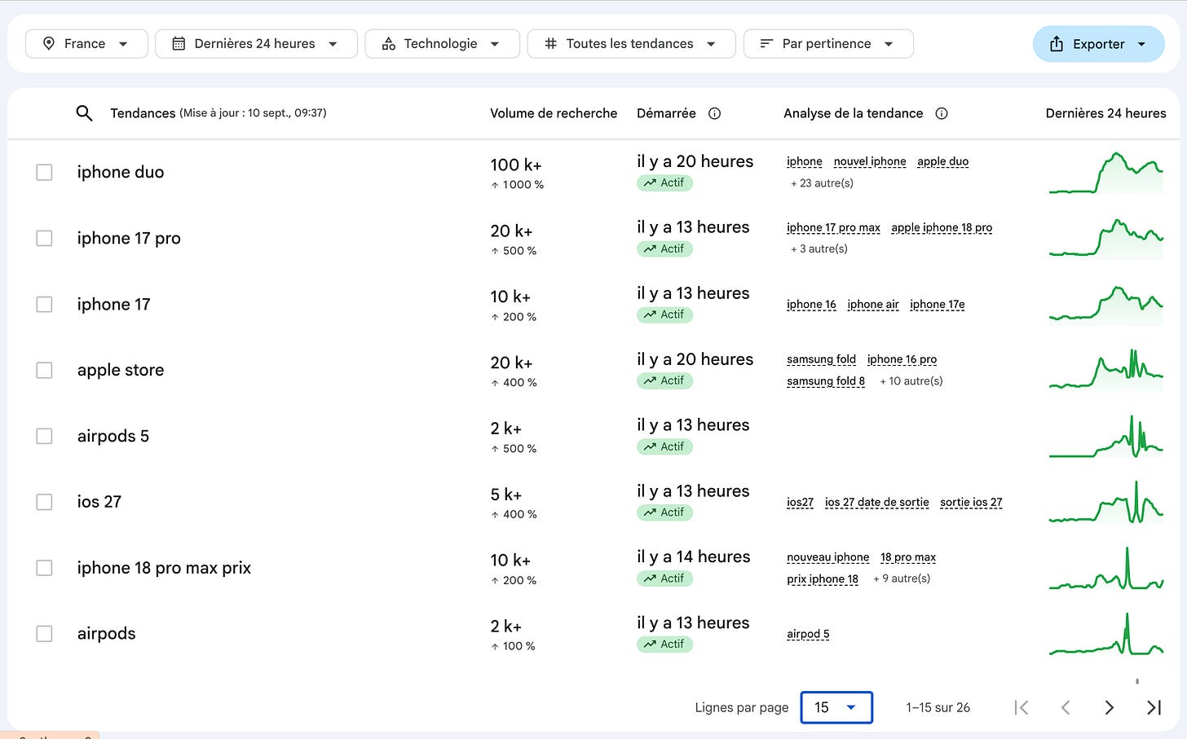
Task: Open the Toutes les tendances filter
Action: click(631, 44)
